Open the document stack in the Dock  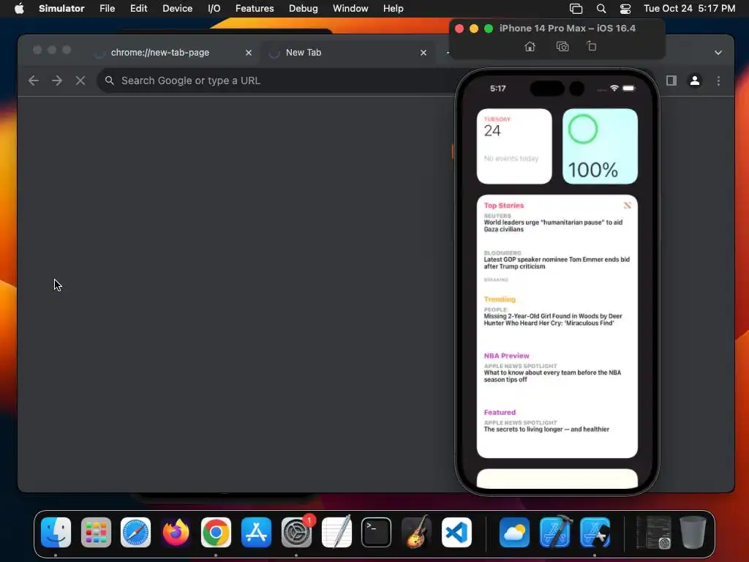pos(653,533)
